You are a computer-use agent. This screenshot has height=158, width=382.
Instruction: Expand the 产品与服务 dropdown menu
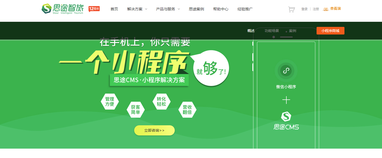[168, 9]
